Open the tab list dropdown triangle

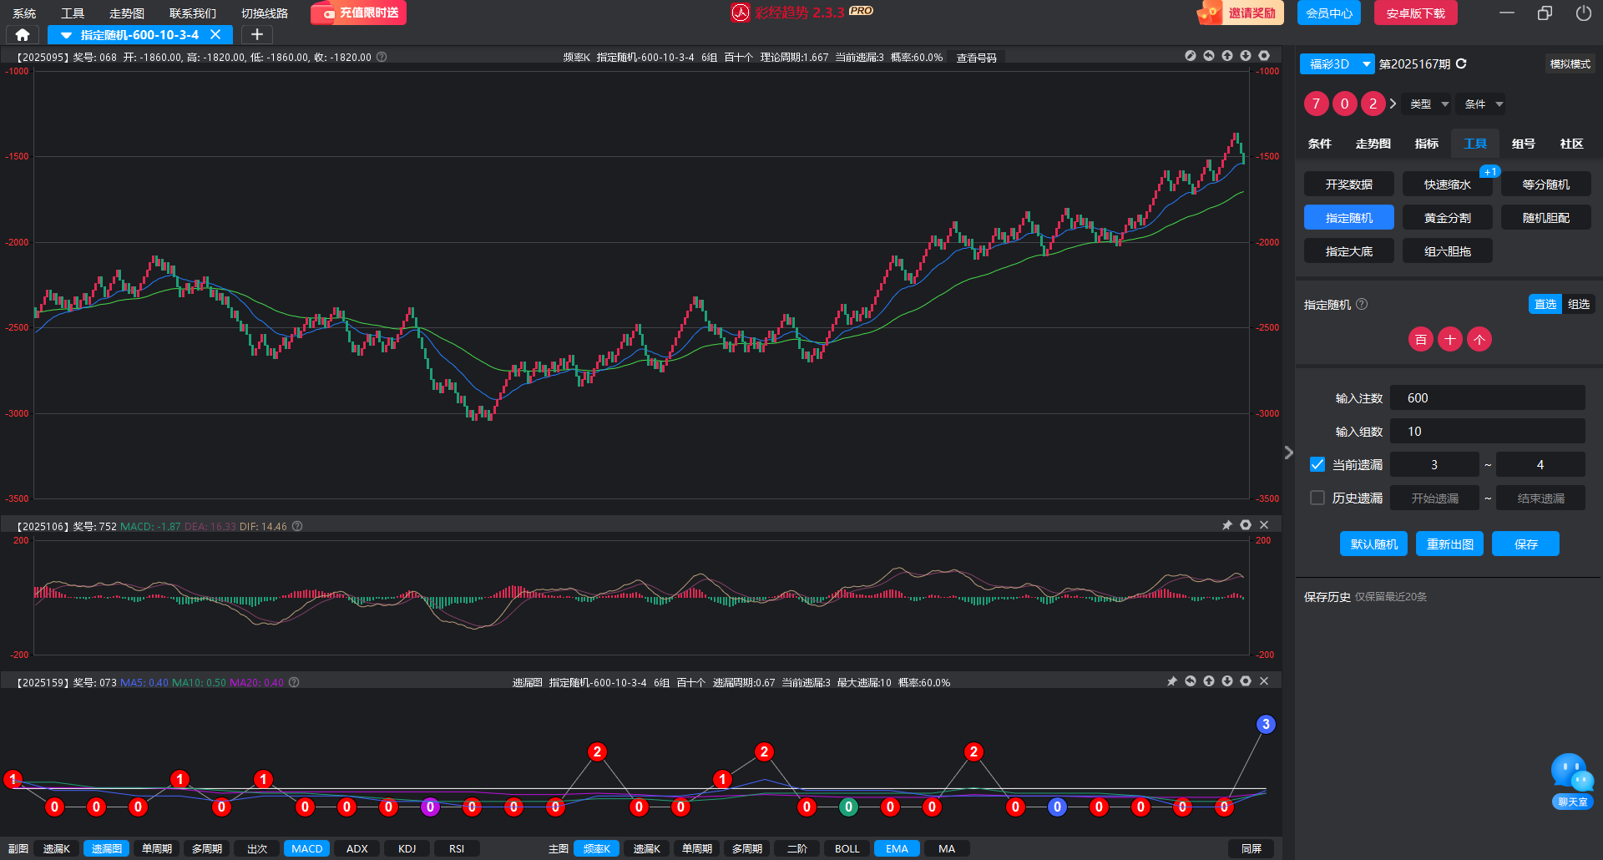66,35
